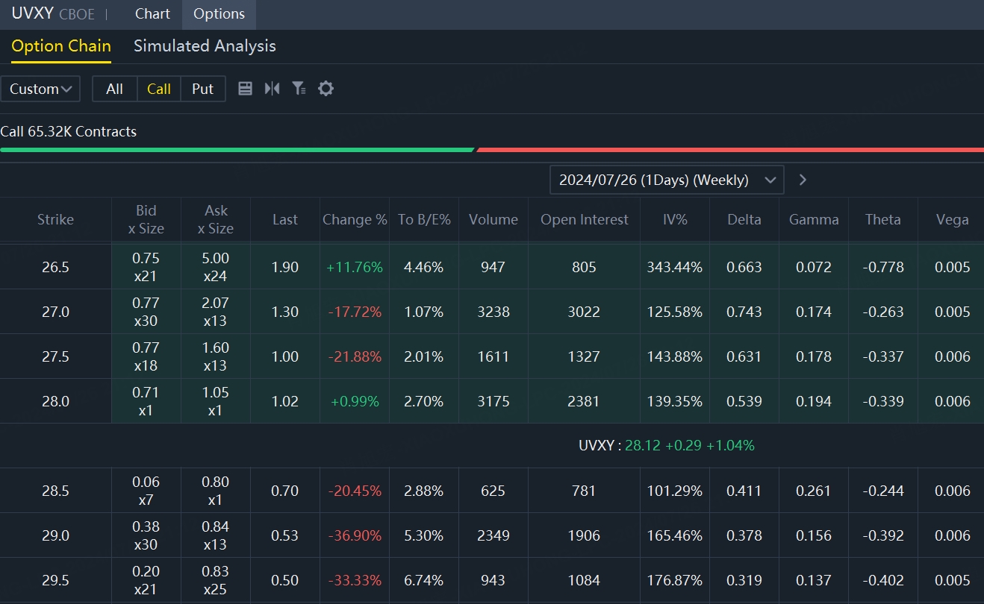Click bid 0.06 x7 cell
The image size is (984, 604).
146,491
